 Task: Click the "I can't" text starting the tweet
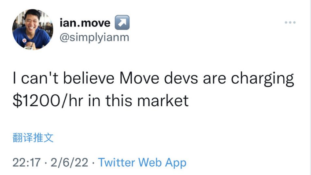point(36,78)
